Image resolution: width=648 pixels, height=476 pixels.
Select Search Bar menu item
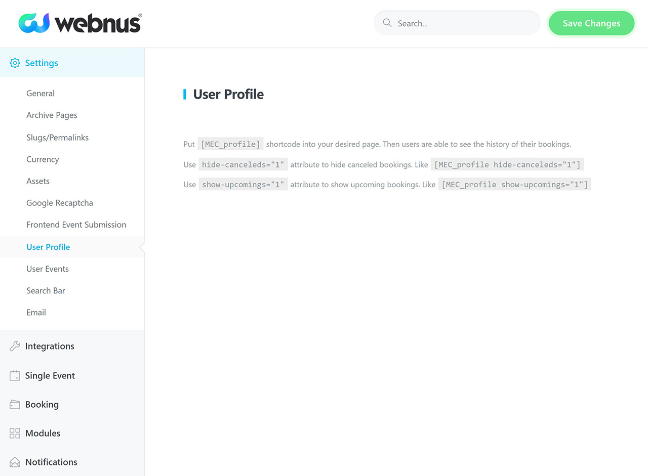click(x=46, y=290)
